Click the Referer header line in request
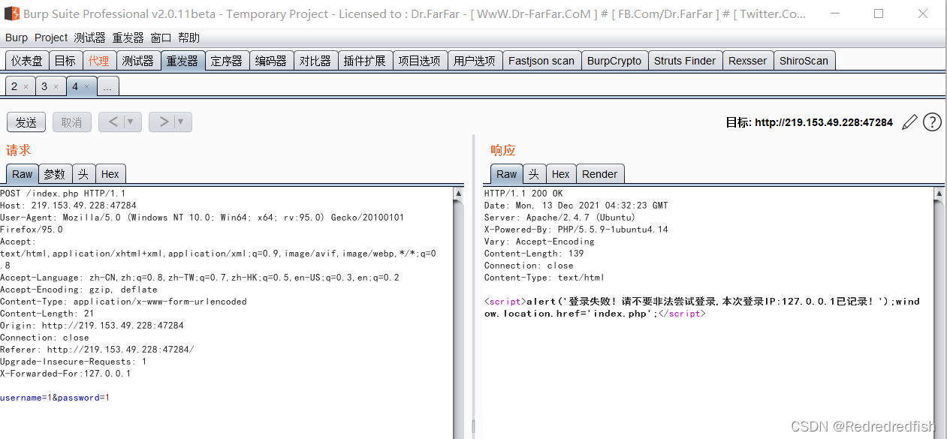The height and width of the screenshot is (439, 947). (x=97, y=350)
